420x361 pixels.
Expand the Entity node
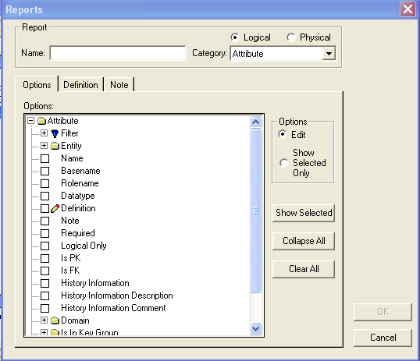44,146
